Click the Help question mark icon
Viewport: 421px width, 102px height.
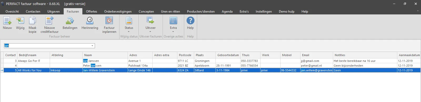[x=190, y=20]
